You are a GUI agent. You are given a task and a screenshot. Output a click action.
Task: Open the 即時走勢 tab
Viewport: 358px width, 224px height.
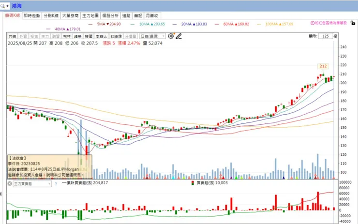32,15
